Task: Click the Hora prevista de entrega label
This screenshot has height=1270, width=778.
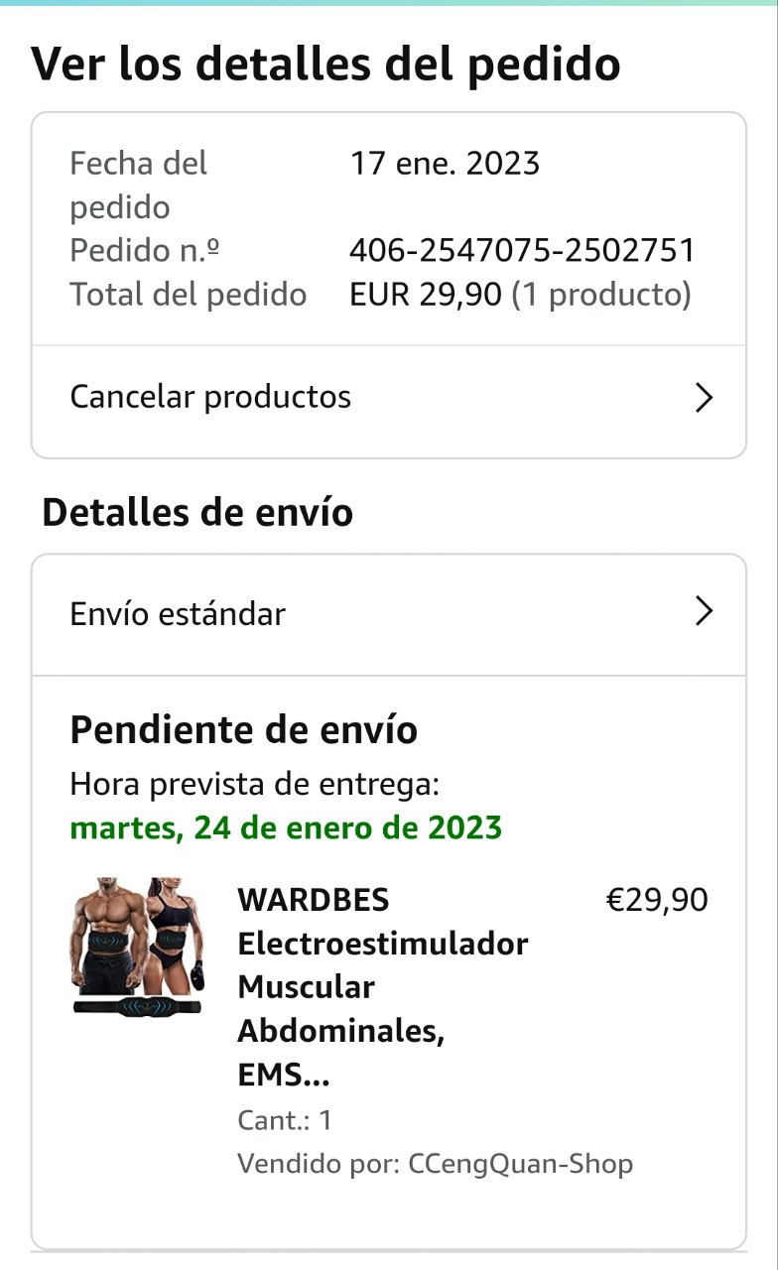Action: tap(254, 785)
